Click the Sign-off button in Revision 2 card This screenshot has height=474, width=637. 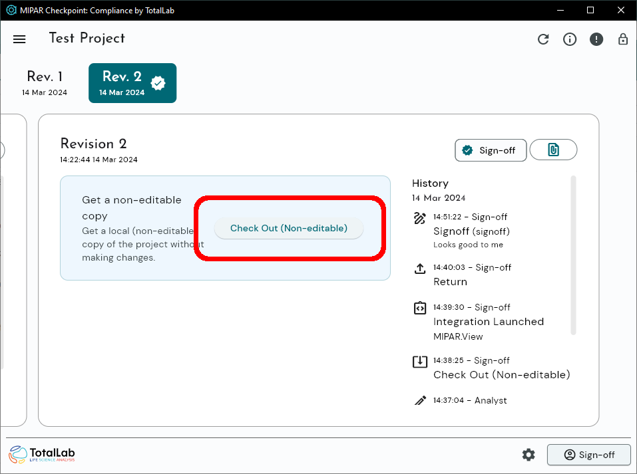(491, 150)
